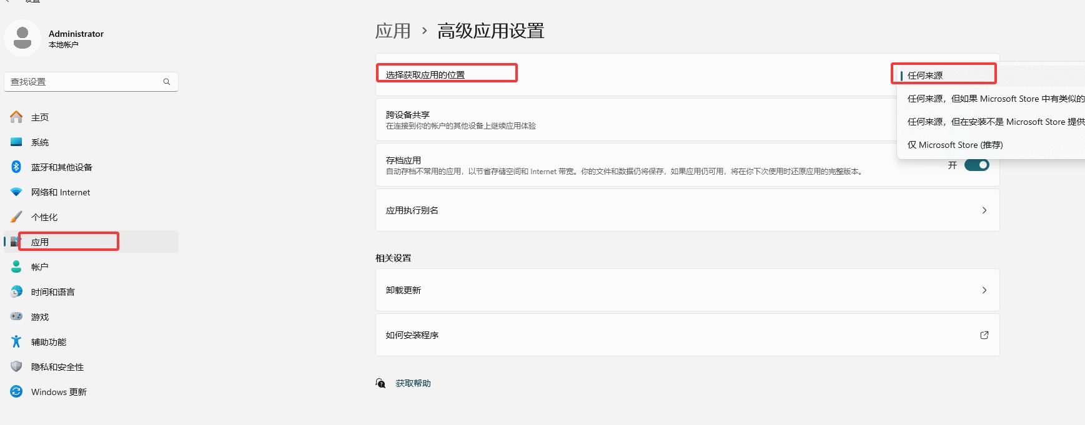Click the 主页 home icon in sidebar
The width and height of the screenshot is (1085, 425).
(x=17, y=117)
